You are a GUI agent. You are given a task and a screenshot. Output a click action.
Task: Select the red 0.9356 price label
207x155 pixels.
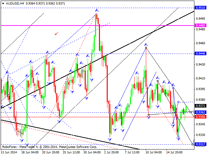coord(201,117)
